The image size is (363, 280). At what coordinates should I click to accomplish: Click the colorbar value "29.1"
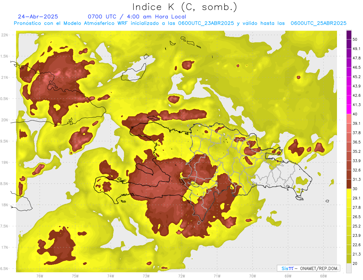[x=357, y=198]
